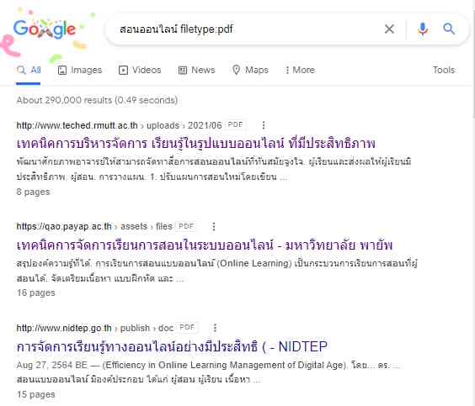475x406 pixels.
Task: Switch to the Images tab
Action: point(80,70)
